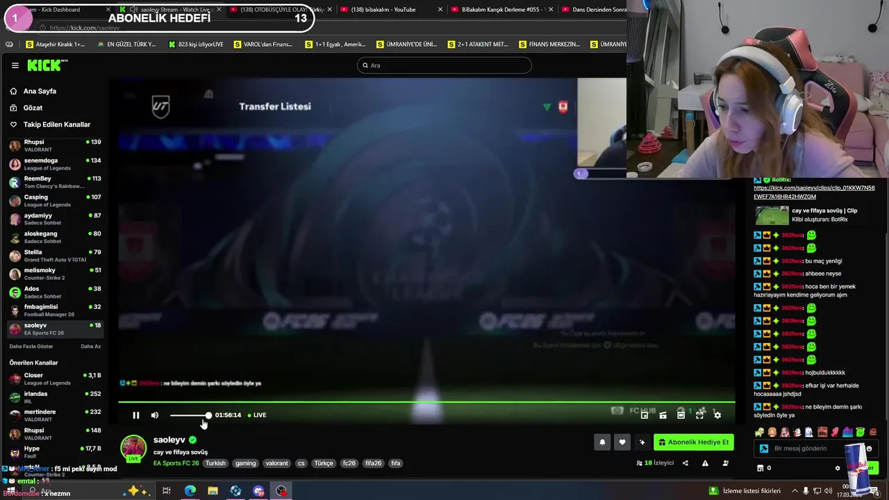Viewport: 889px width, 500px height.
Task: Open recommended channel mertindere
Action: (x=56, y=415)
